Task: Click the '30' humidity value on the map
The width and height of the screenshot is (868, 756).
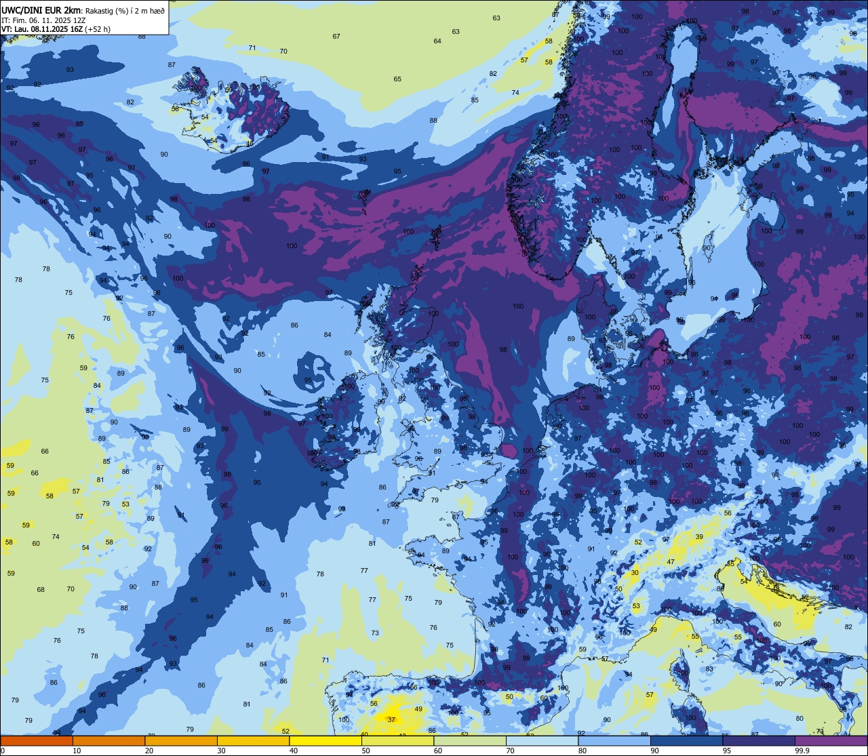Action: 635,573
